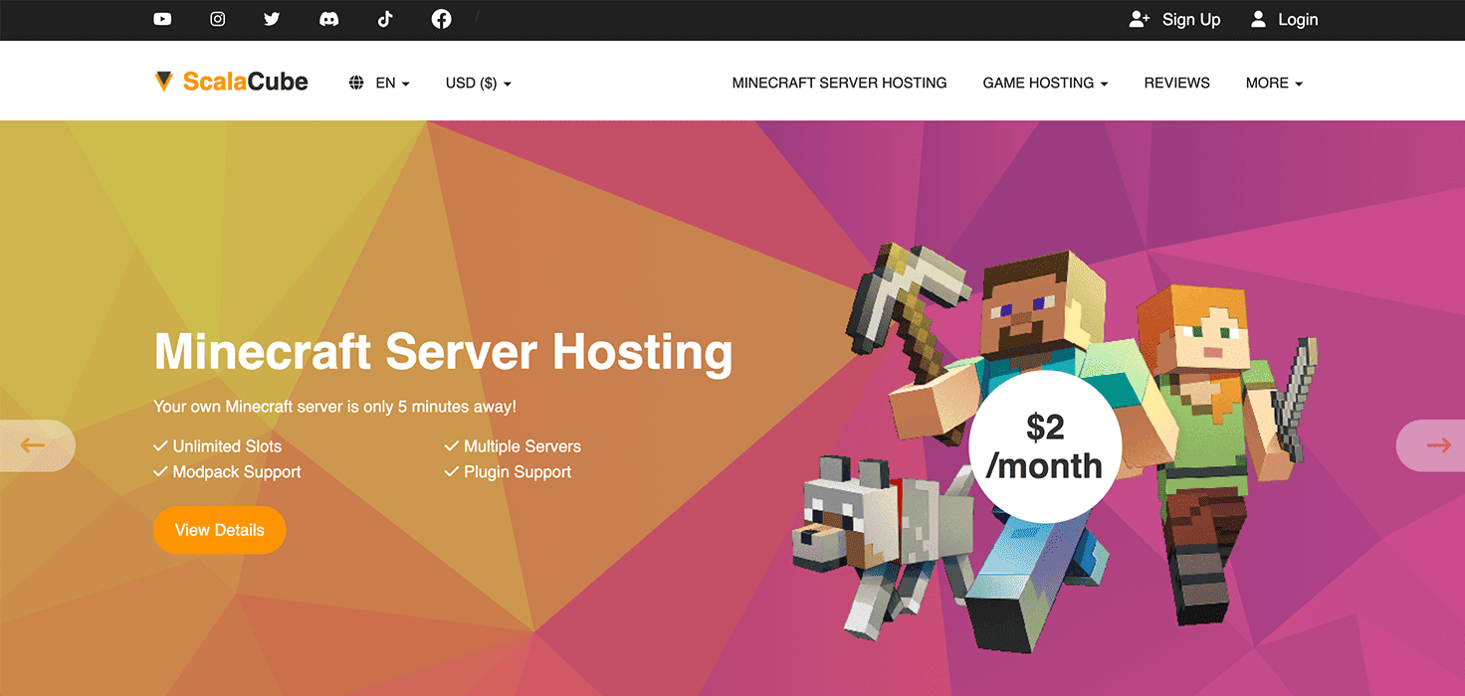Click the globe language icon

(x=357, y=83)
